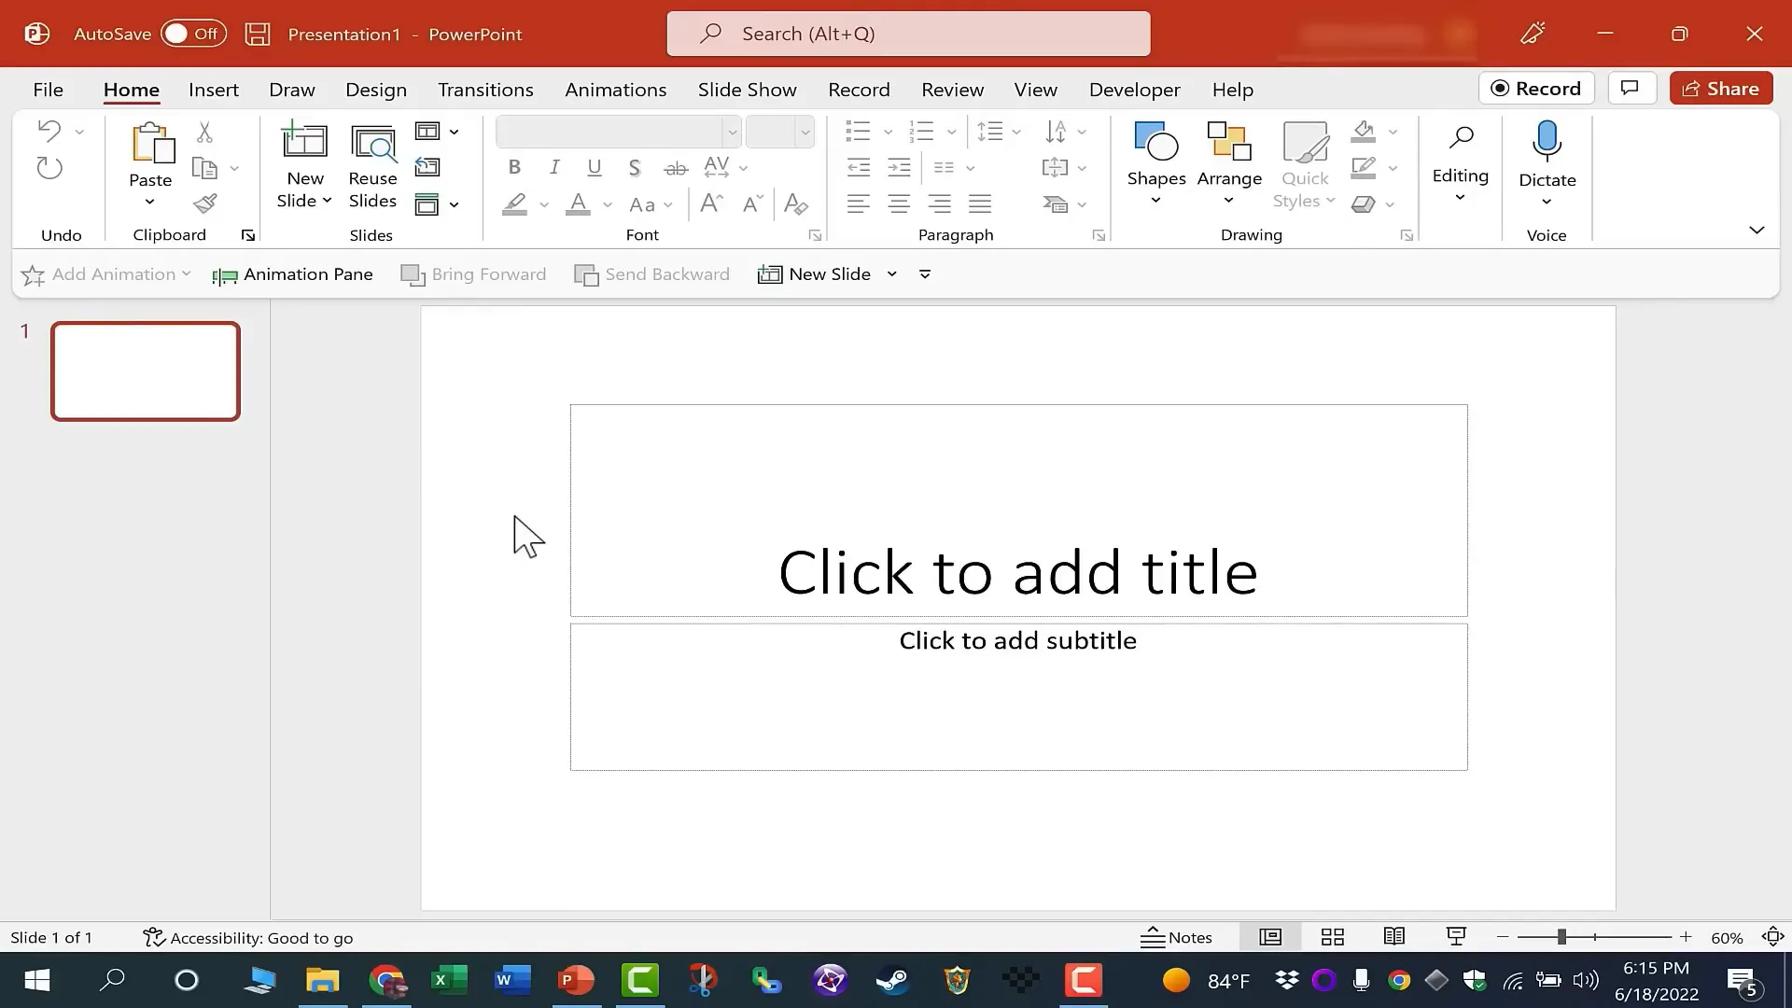Select the Format Painter brush
This screenshot has height=1008, width=1792.
click(x=205, y=203)
